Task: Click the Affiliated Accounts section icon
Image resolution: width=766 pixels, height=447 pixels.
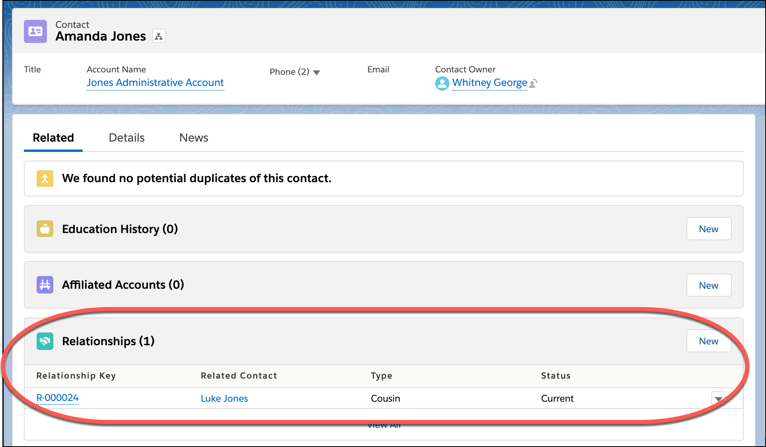Action: [45, 285]
